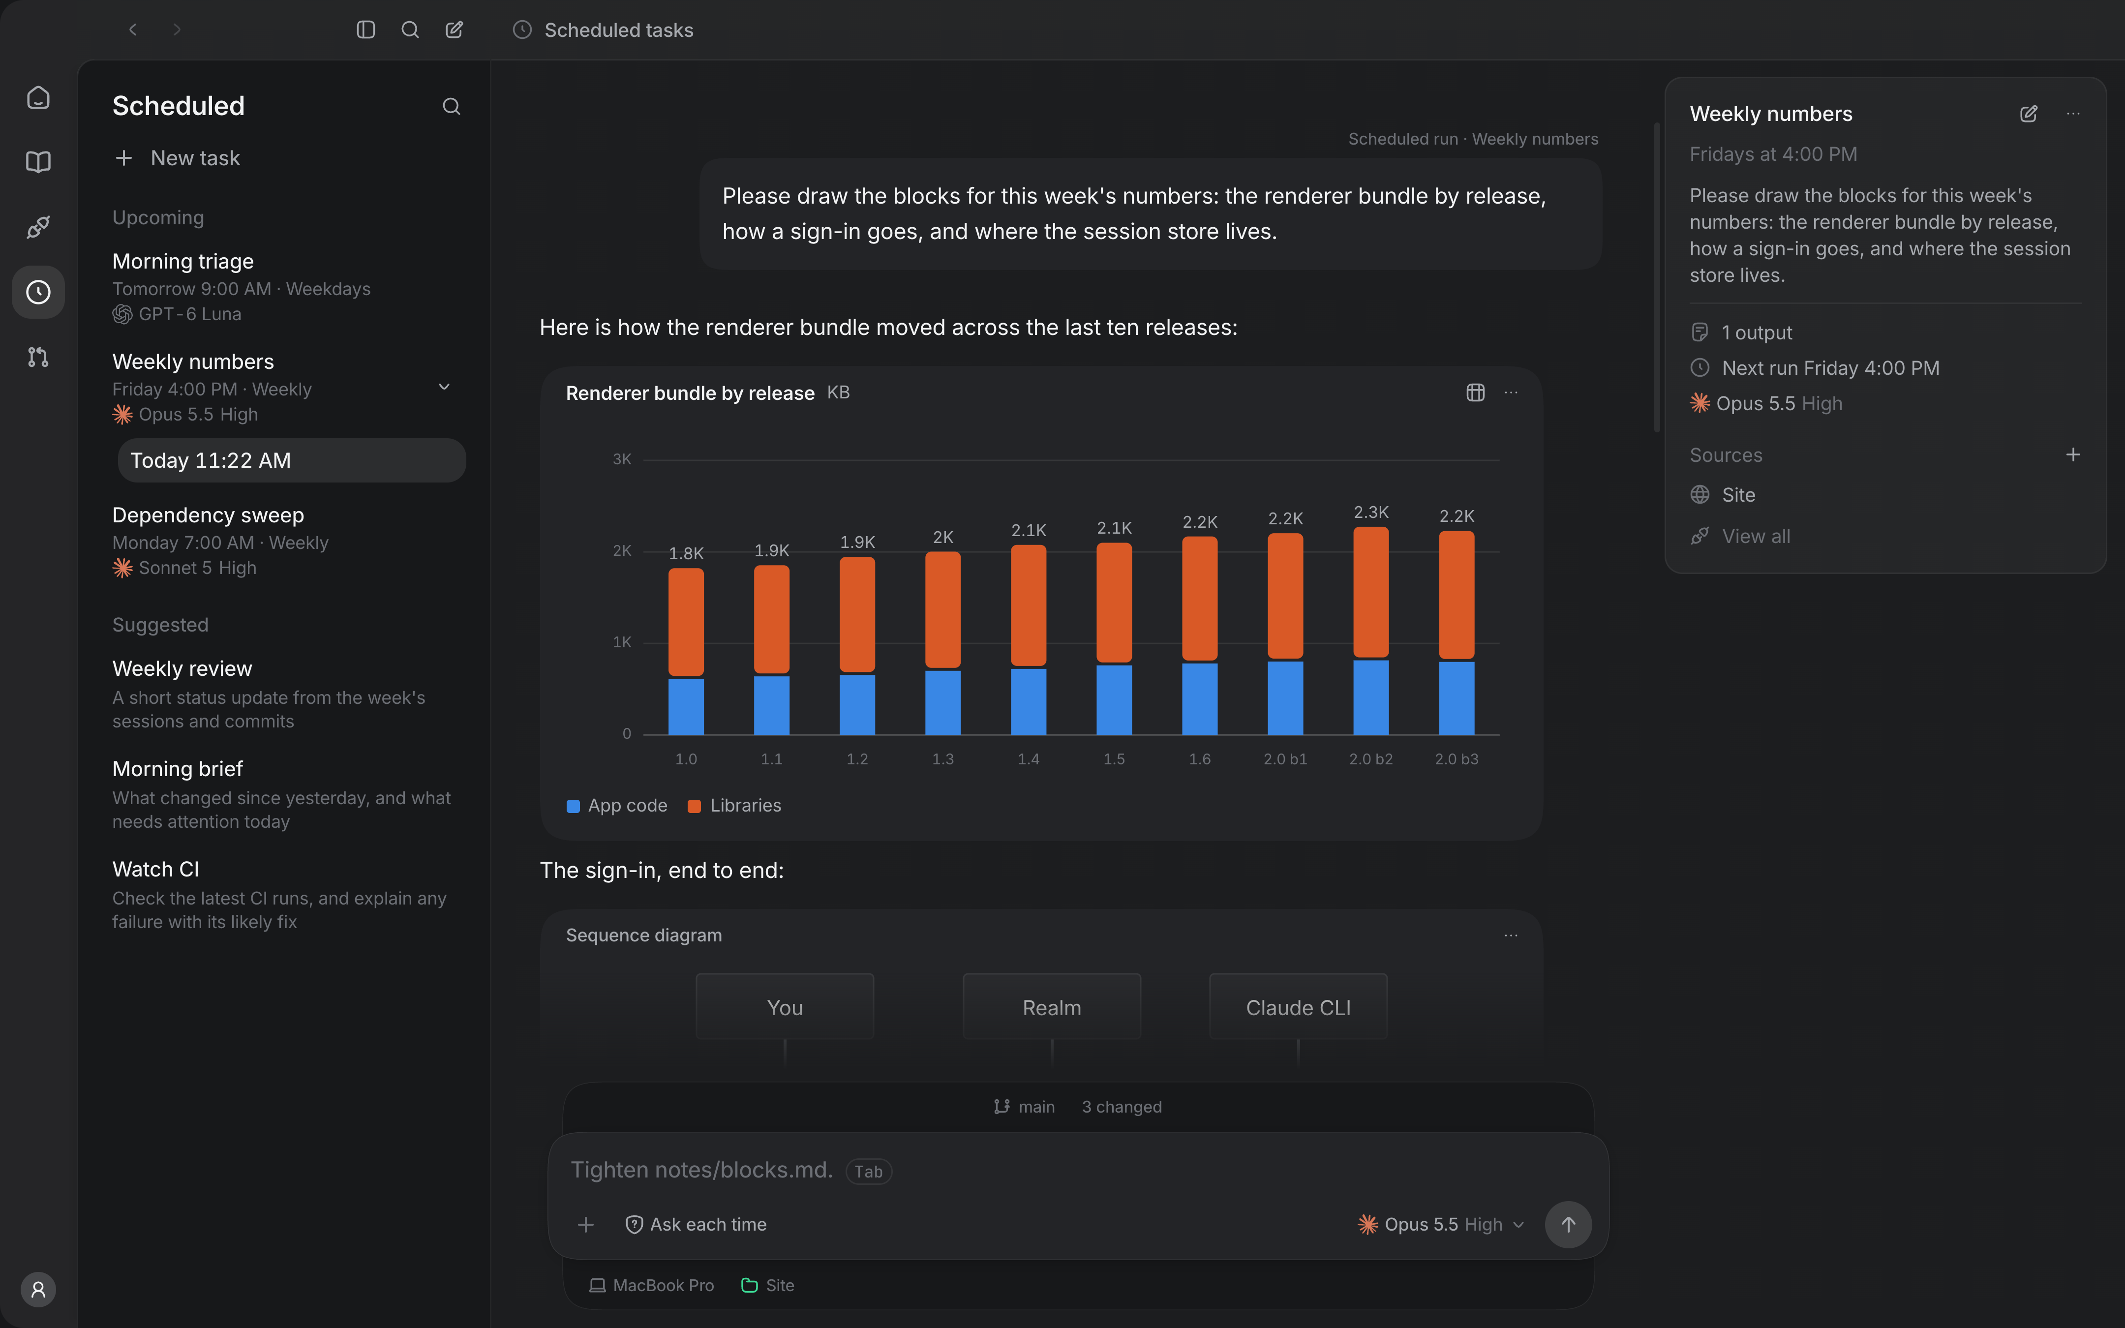Viewport: 2125px width, 1328px height.
Task: Toggle the sidebar panel icon
Action: tap(366, 30)
